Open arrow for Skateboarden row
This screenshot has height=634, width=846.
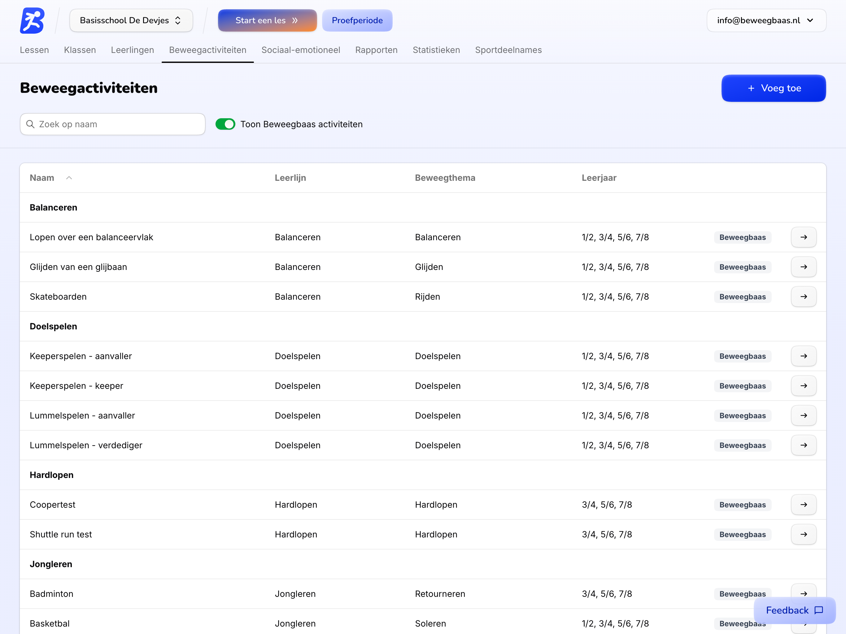click(x=803, y=297)
